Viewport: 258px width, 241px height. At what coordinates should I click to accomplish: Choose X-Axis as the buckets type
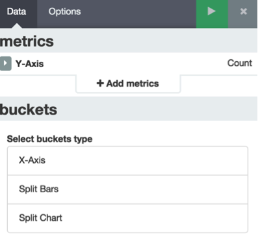[127, 161]
